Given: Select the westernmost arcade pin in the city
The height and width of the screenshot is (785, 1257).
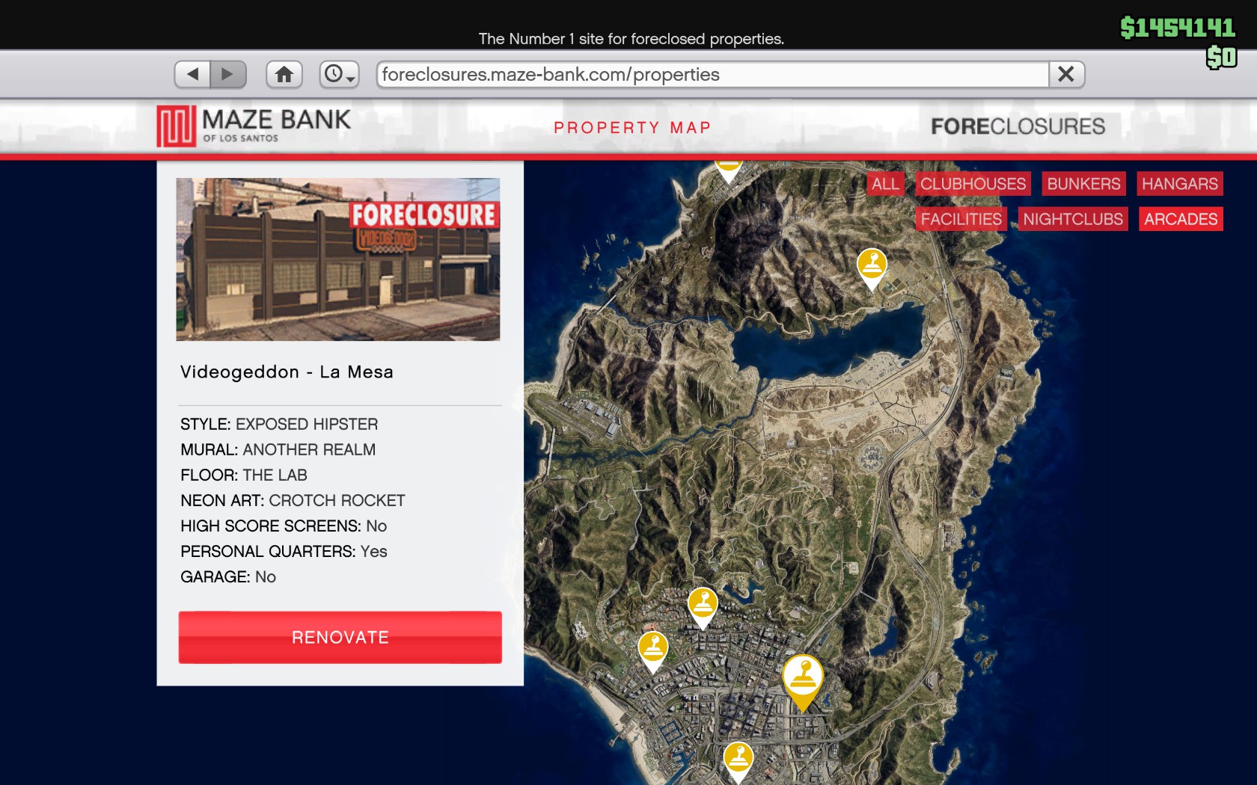Looking at the screenshot, I should coord(652,650).
